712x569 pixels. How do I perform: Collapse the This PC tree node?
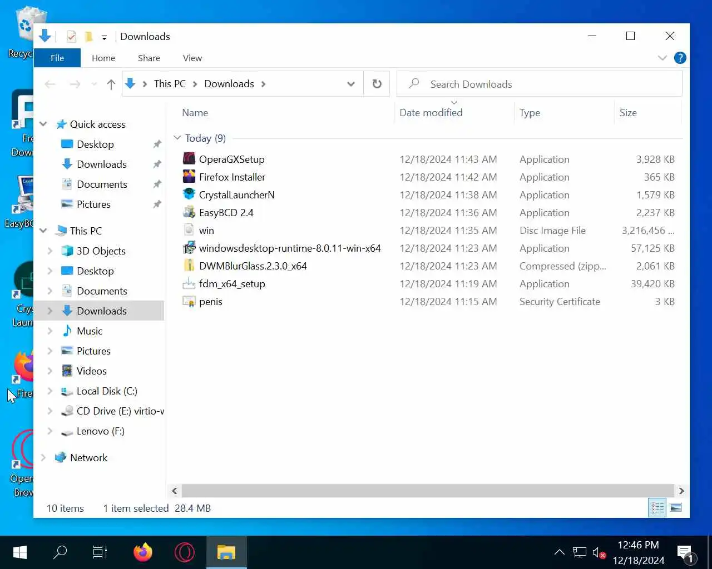[43, 231]
